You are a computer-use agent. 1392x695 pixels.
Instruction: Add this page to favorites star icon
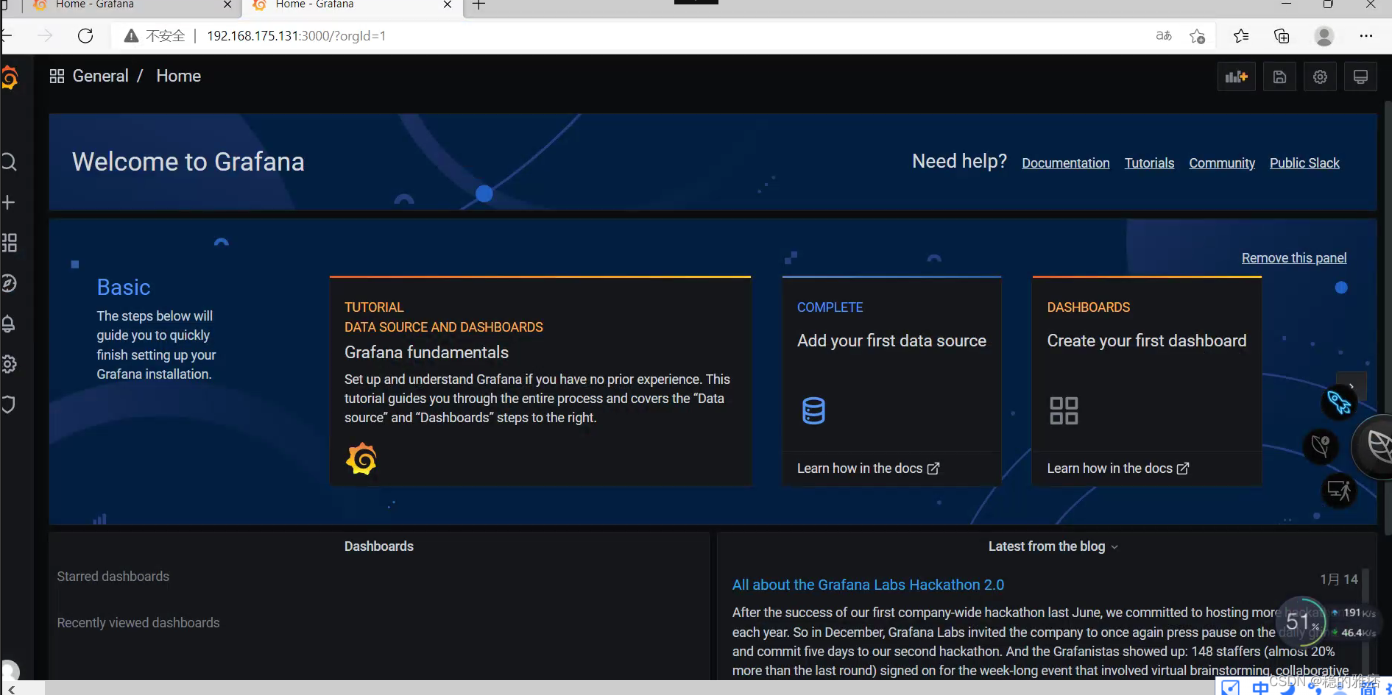pos(1198,36)
